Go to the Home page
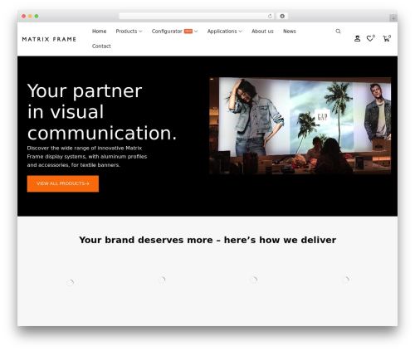This screenshot has height=351, width=415. coord(99,32)
